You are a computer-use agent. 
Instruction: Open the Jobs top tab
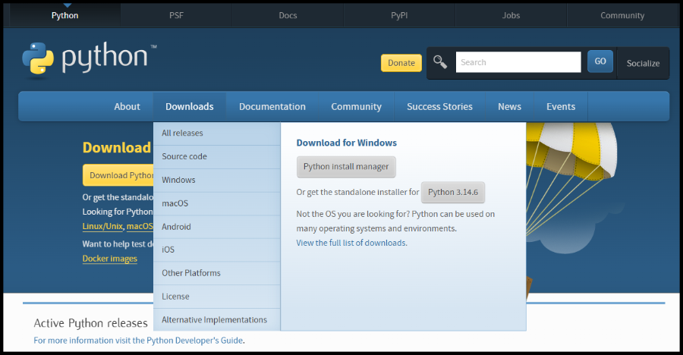tap(511, 15)
